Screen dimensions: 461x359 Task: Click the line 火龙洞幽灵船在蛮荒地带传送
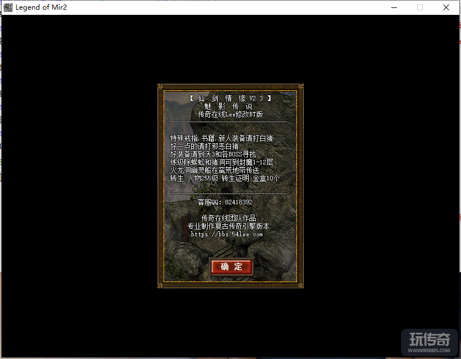click(x=214, y=170)
